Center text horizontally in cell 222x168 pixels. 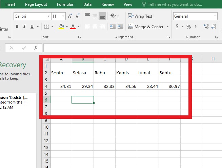pyautogui.click(x=95, y=26)
